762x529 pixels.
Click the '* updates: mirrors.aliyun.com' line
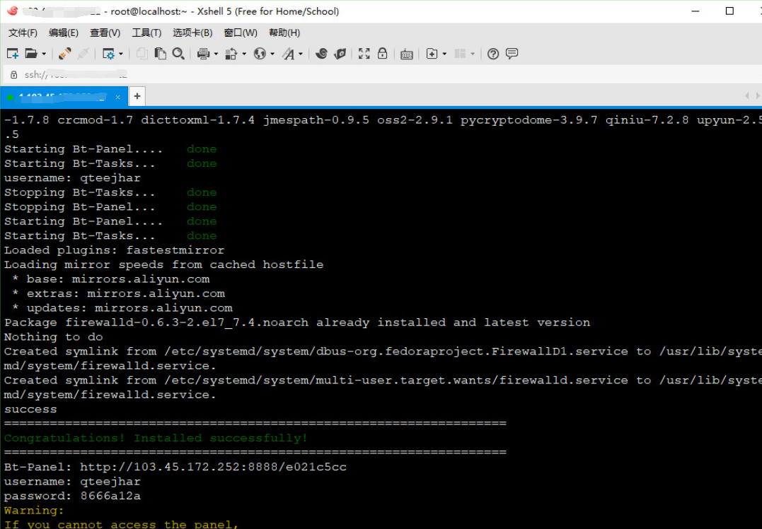[123, 308]
